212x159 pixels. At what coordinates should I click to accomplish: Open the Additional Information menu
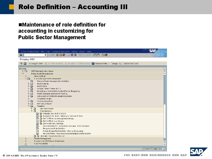(61, 52)
